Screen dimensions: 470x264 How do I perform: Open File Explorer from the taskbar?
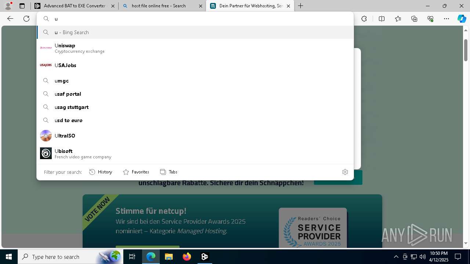pos(169,257)
